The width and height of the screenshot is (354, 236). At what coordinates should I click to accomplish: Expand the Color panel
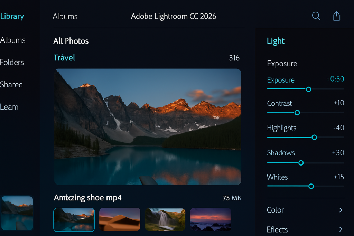tap(305, 210)
